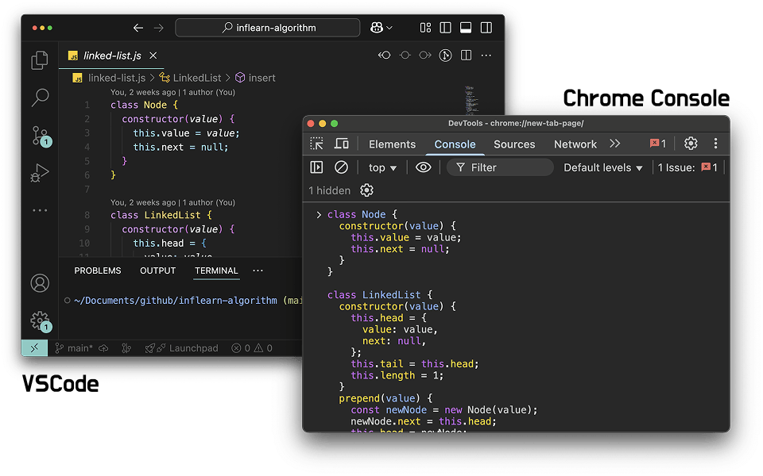The height and width of the screenshot is (476, 763).
Task: Switch to the OUTPUT panel tab
Action: pos(157,271)
